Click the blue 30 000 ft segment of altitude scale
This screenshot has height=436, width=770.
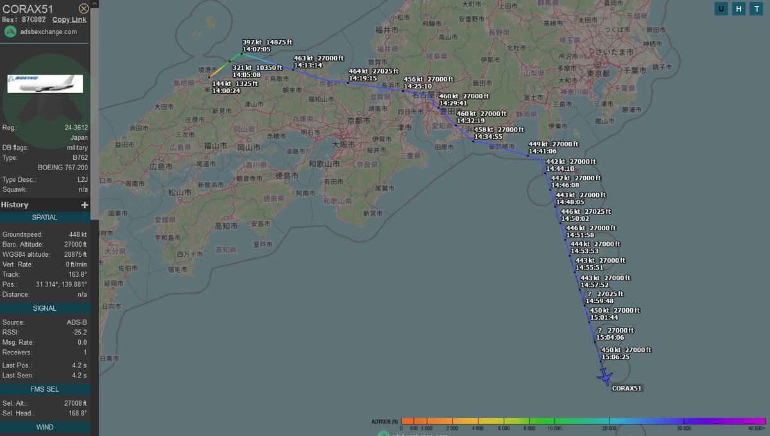click(x=683, y=421)
